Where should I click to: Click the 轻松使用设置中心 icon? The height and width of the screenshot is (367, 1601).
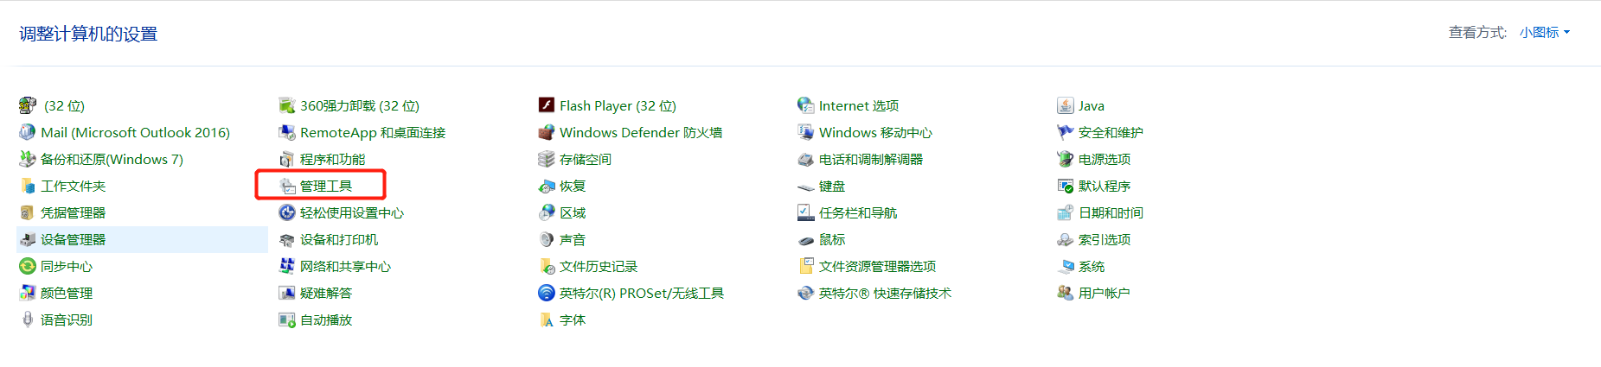pos(287,212)
